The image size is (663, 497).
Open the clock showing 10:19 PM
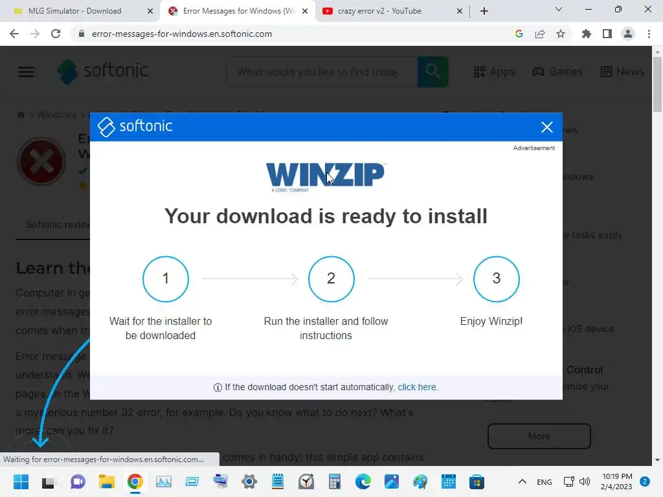[617, 481]
